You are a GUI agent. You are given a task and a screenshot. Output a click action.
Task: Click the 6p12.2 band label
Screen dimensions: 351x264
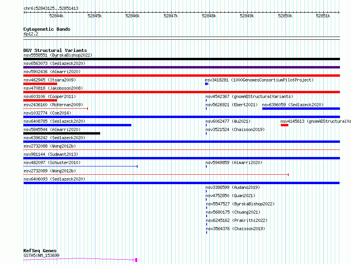[31, 34]
